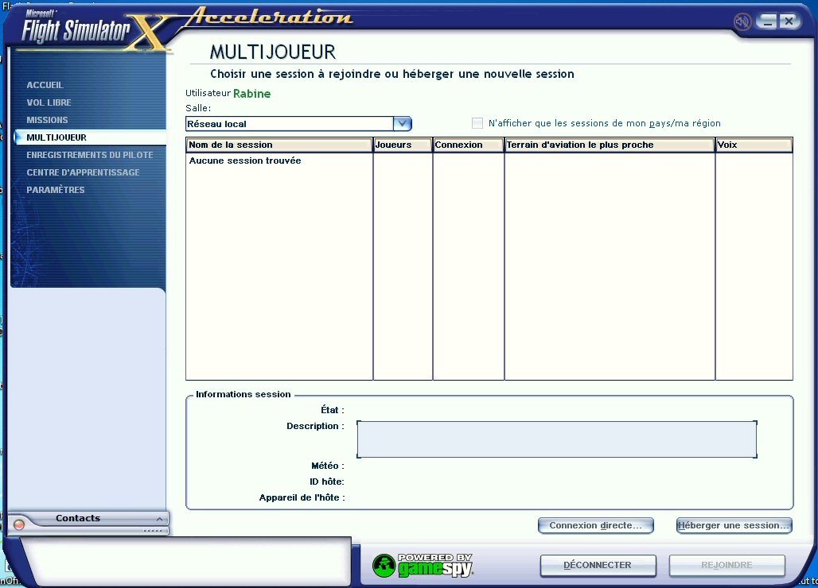Image resolution: width=818 pixels, height=588 pixels.
Task: Select MISSIONS in the sidebar
Action: tap(48, 120)
